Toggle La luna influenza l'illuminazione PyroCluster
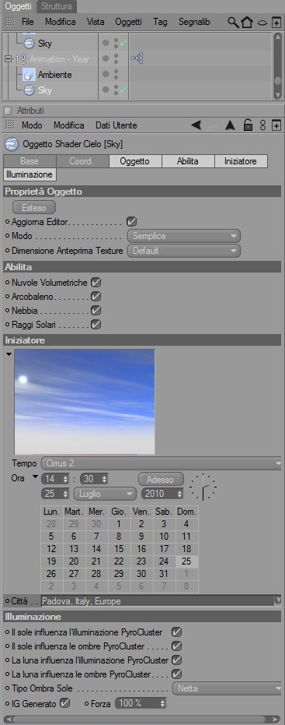 (x=176, y=660)
